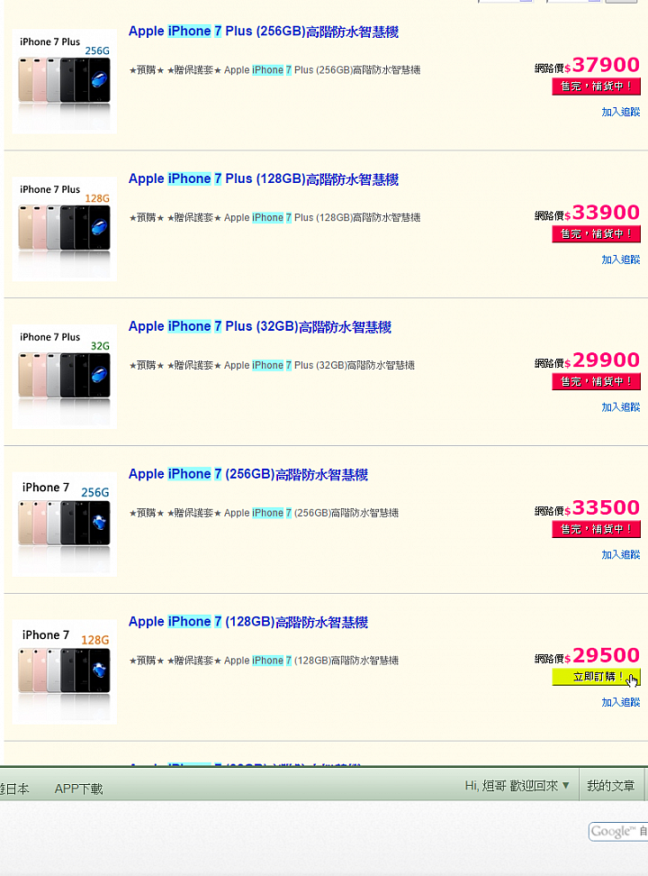648x876 pixels.
Task: Click 加入追蹤 for iPhone 7 Plus 256GB
Action: pos(621,112)
